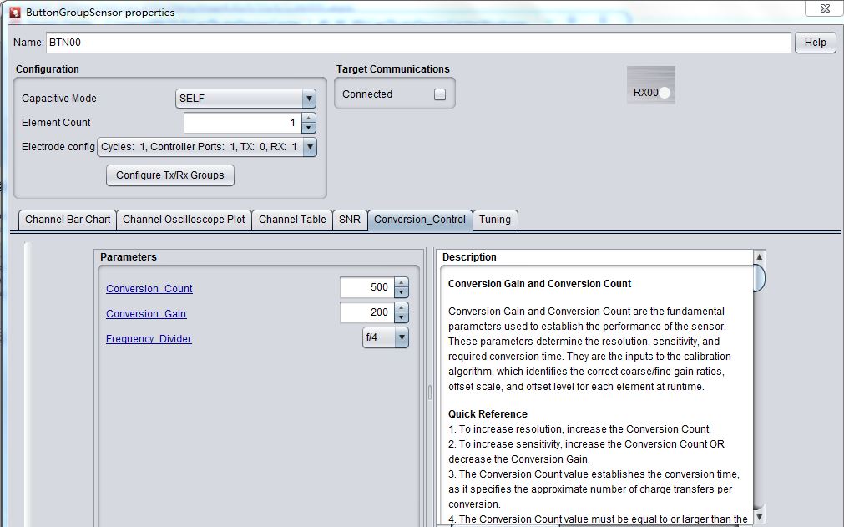This screenshot has height=527, width=844.
Task: Switch to Channel Bar Chart tab
Action: point(68,220)
